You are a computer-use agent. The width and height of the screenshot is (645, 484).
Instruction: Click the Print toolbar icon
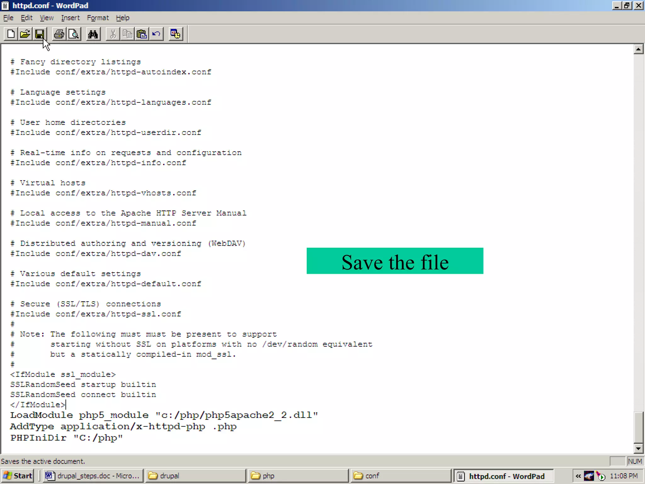click(59, 34)
